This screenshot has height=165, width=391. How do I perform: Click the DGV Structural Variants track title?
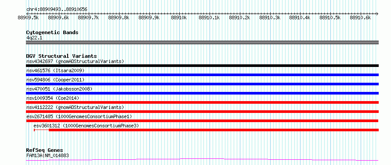62,56
